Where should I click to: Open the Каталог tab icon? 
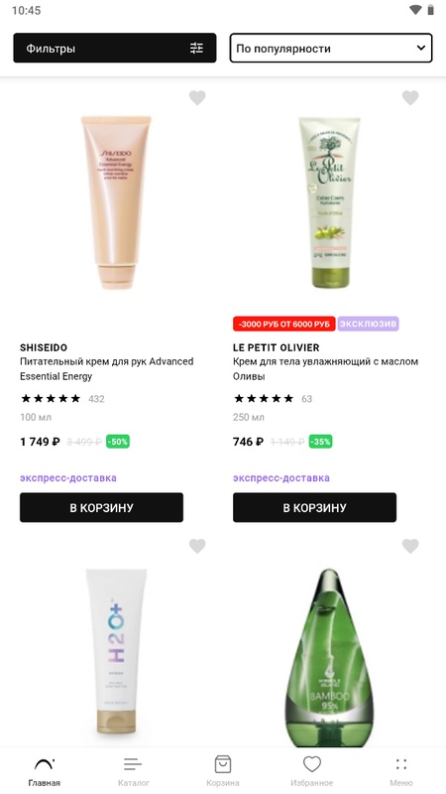(134, 763)
